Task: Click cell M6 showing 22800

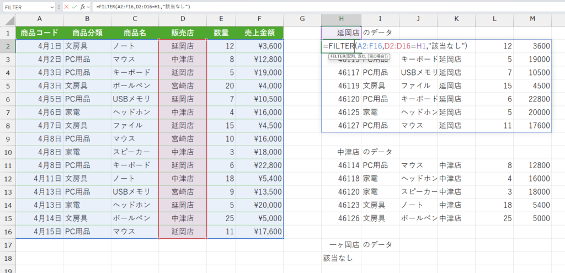Action: [x=532, y=99]
